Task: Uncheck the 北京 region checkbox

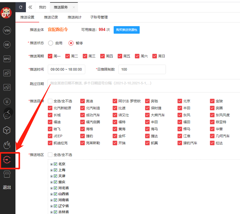Action: point(55,164)
